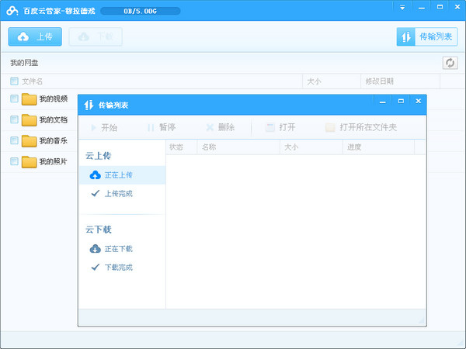Click the 大小 column header in transfer list
This screenshot has height=349, width=466.
coord(311,147)
